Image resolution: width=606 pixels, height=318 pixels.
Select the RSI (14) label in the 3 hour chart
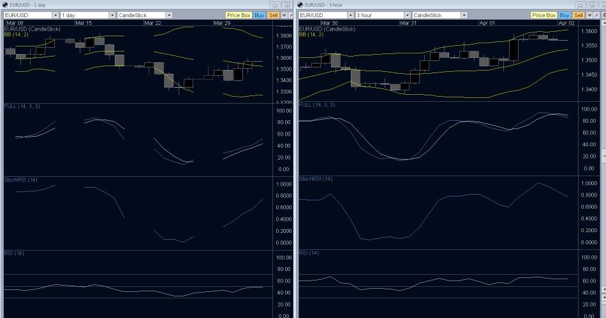coord(309,253)
